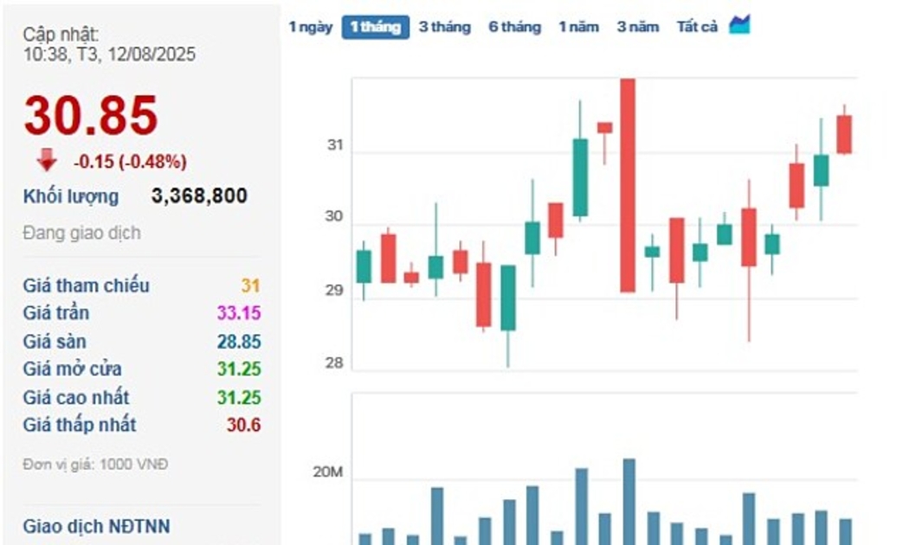Show Tất cả price history
The height and width of the screenshot is (545, 909).
(697, 27)
